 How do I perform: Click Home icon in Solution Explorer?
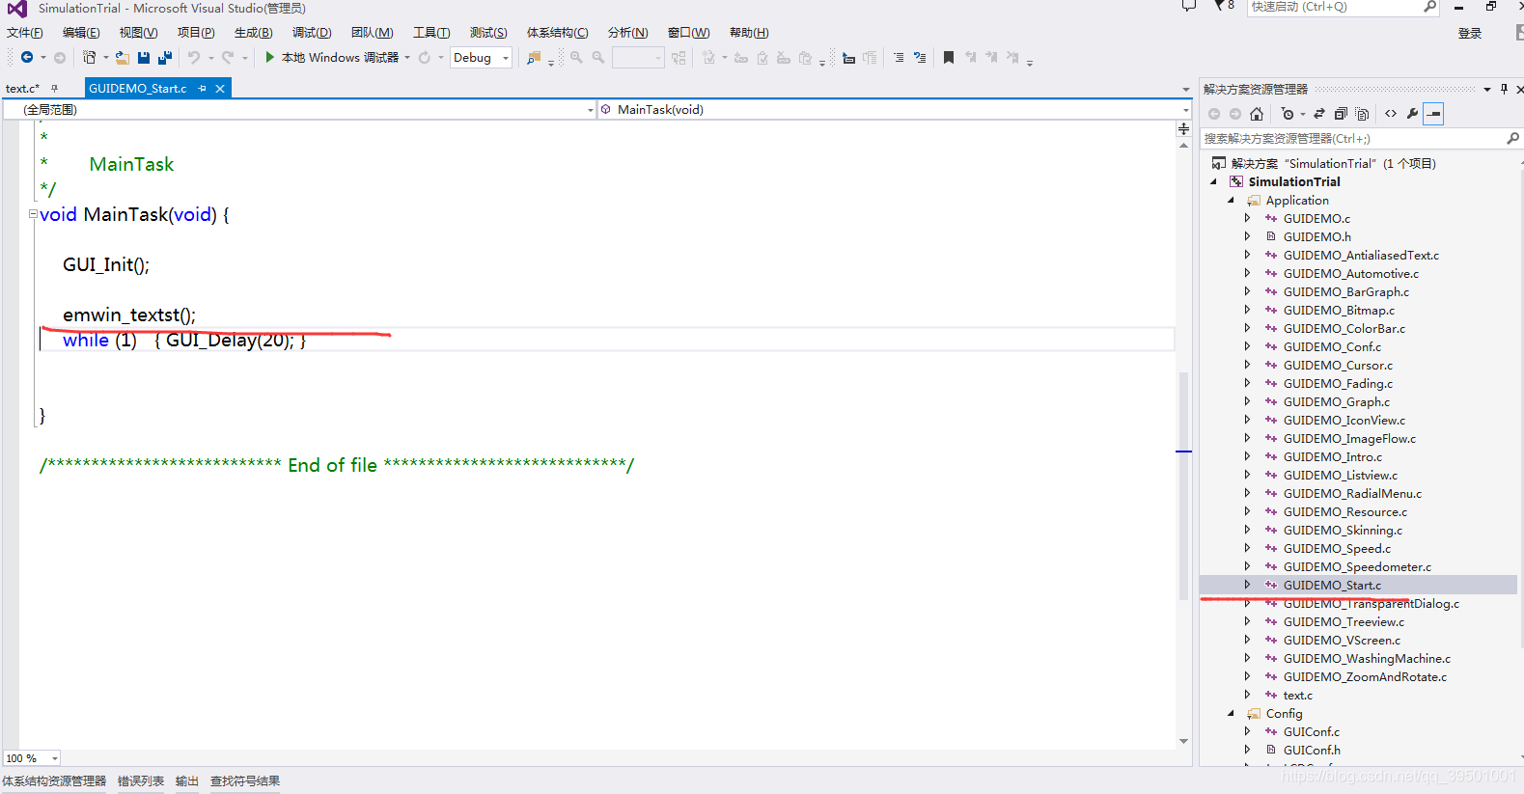point(1257,114)
